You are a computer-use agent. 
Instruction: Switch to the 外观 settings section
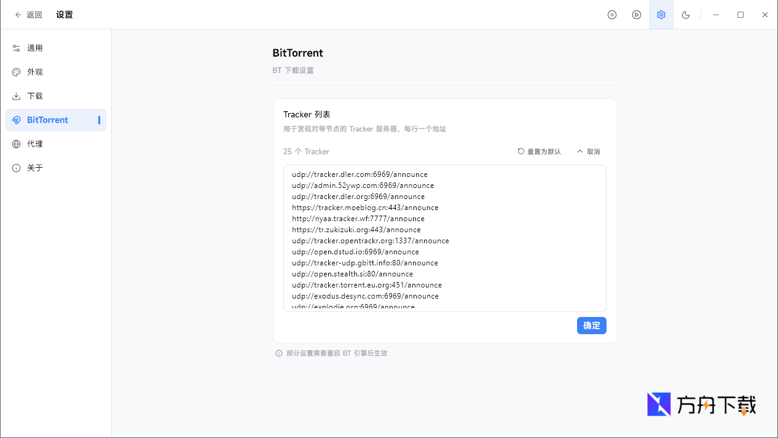point(35,72)
